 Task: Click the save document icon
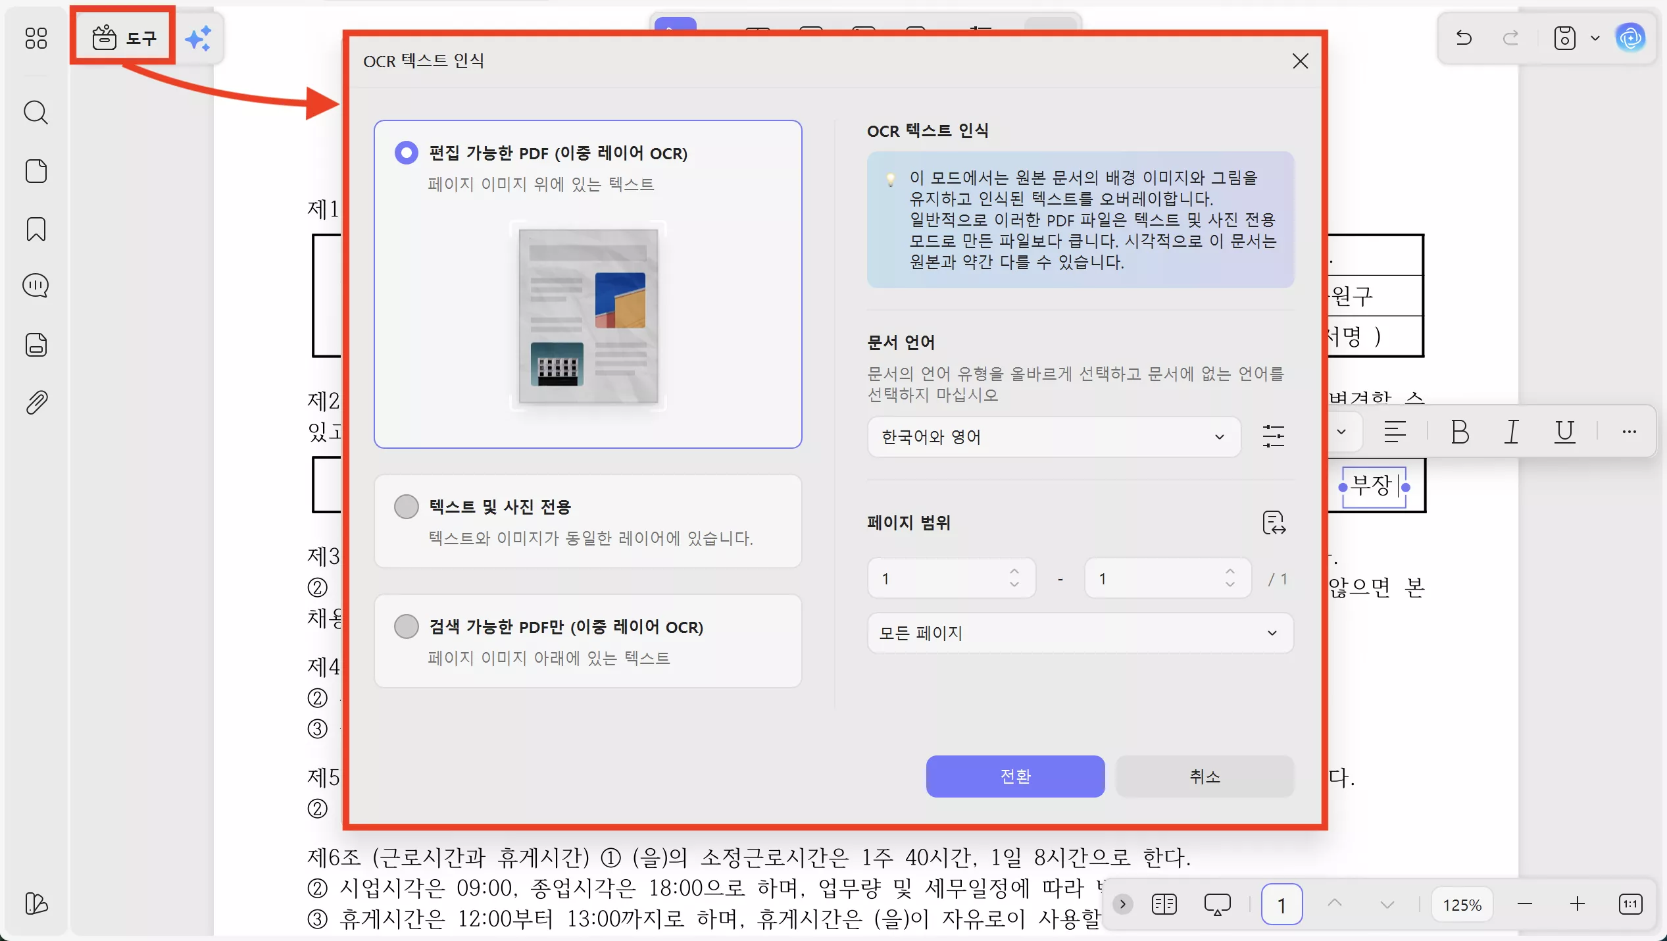1564,38
